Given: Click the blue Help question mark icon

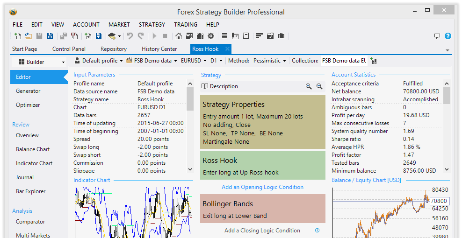Looking at the screenshot, I should [448, 36].
